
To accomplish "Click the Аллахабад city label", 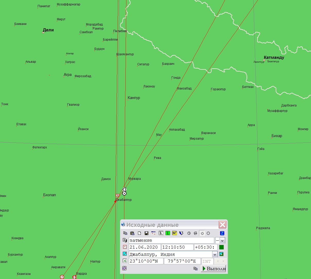I will [x=177, y=130].
